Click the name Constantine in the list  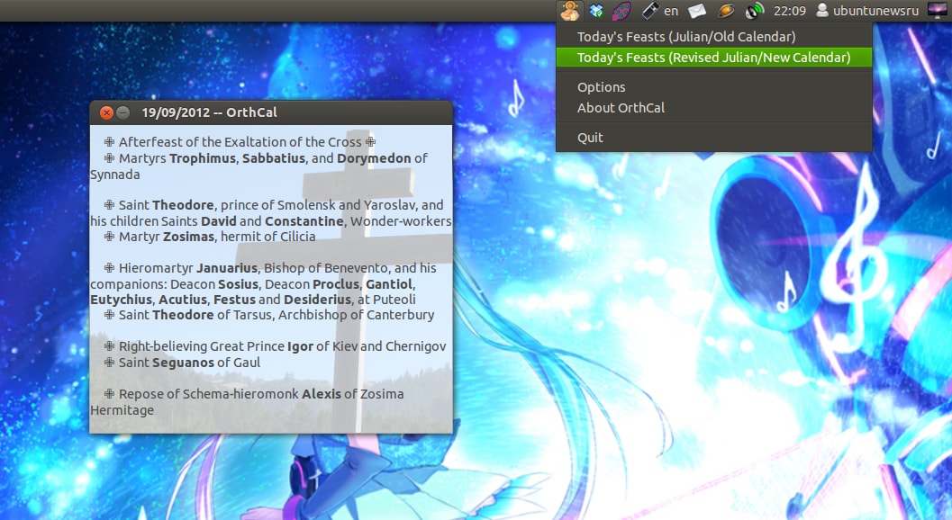(x=304, y=220)
